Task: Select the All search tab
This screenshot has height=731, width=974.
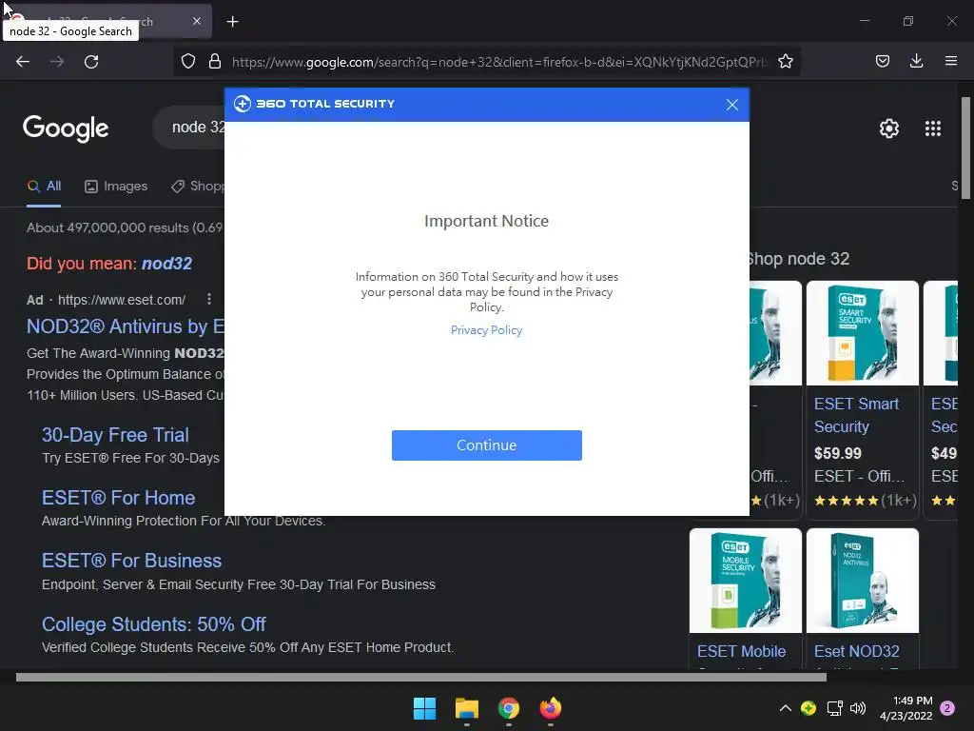Action: click(x=44, y=187)
